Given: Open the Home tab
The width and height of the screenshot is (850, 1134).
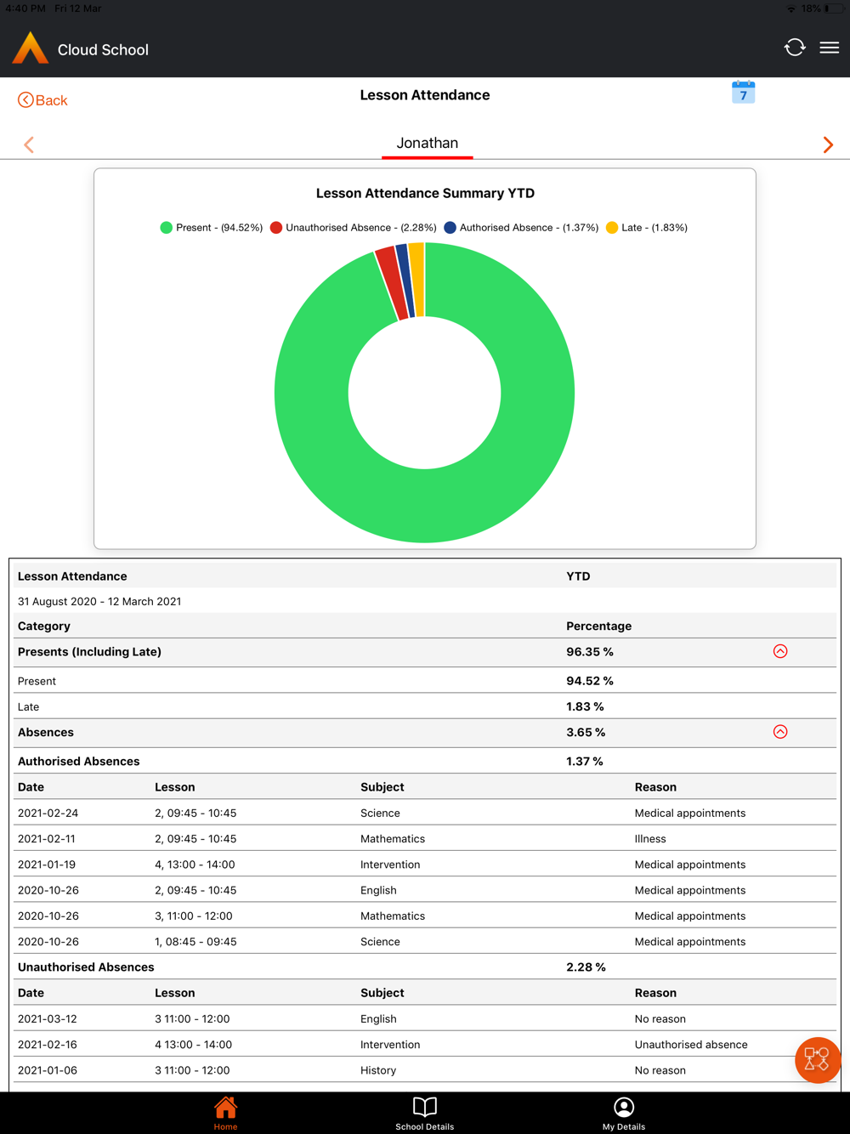Looking at the screenshot, I should [x=225, y=1112].
